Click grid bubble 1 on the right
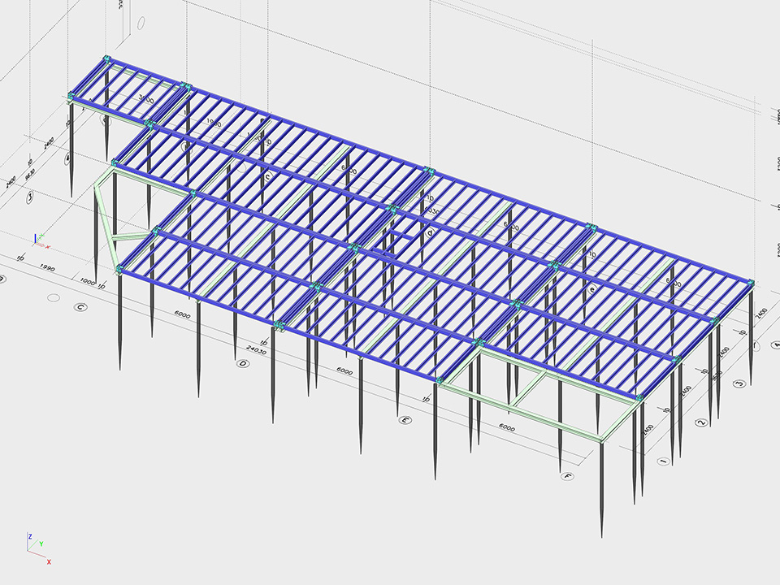Screen dimensions: 780x585 (x=664, y=461)
